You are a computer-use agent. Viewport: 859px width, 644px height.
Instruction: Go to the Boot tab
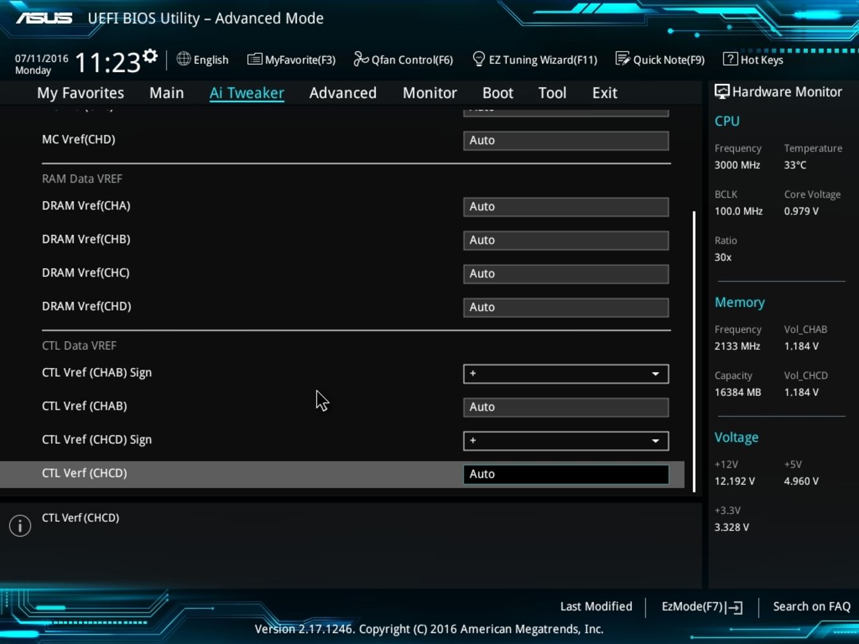(498, 93)
